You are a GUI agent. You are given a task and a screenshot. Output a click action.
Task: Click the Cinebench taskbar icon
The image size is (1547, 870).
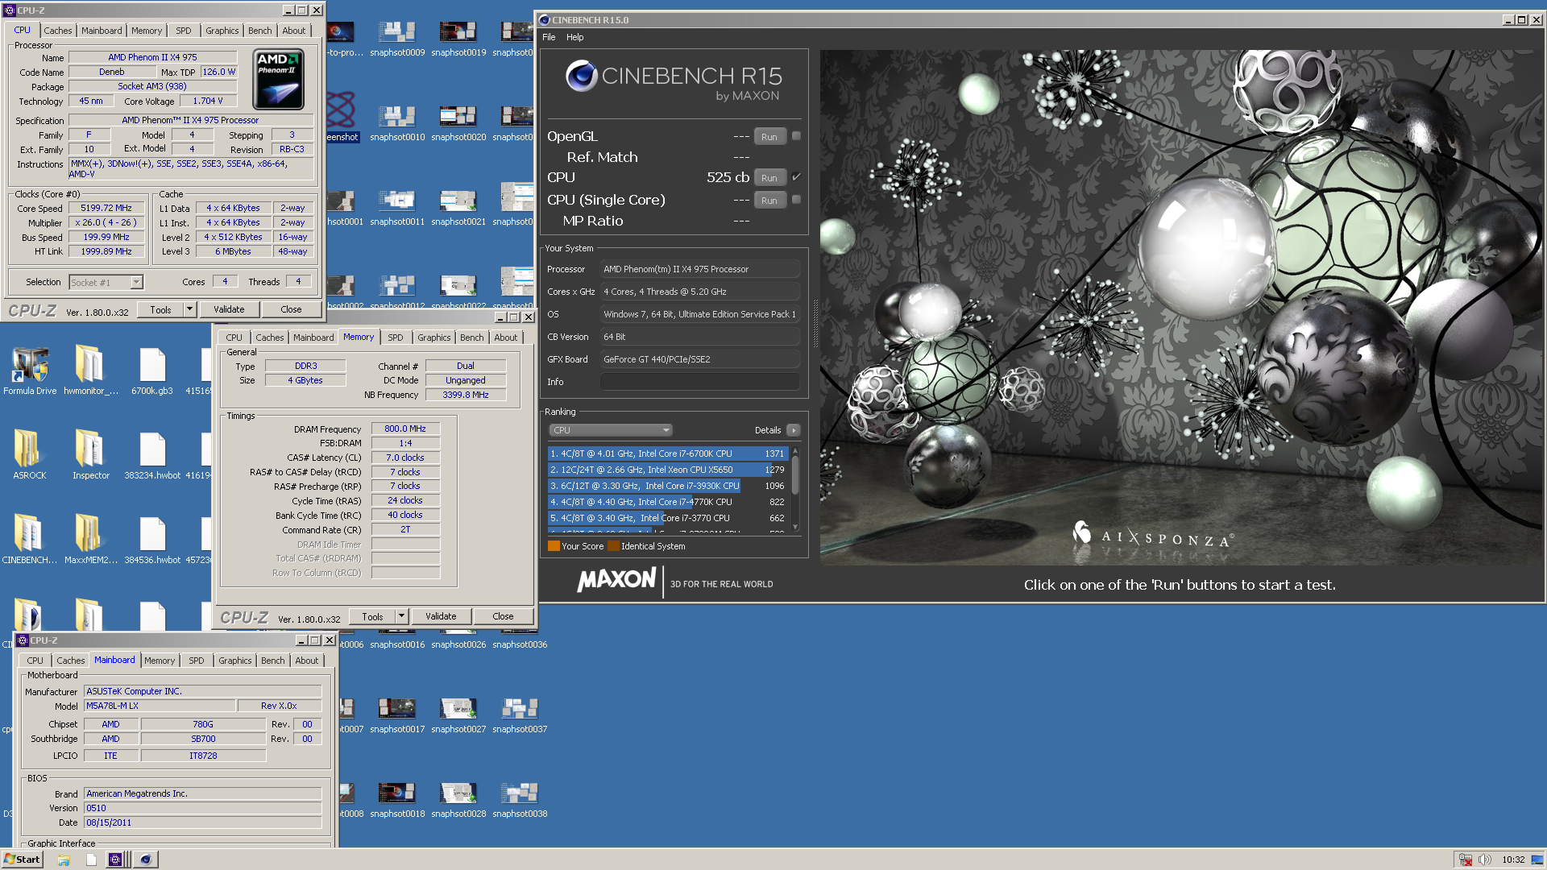coord(145,860)
